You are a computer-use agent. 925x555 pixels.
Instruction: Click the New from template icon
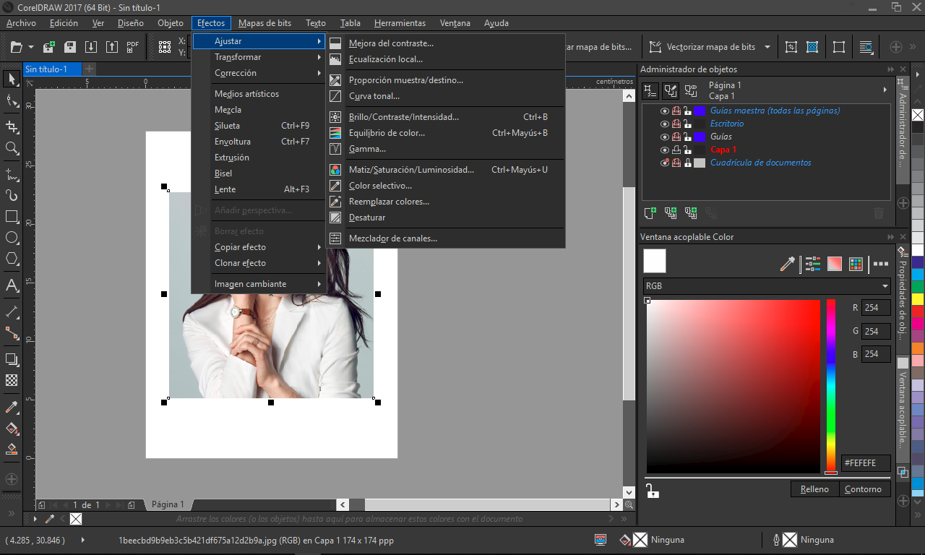tap(49, 47)
